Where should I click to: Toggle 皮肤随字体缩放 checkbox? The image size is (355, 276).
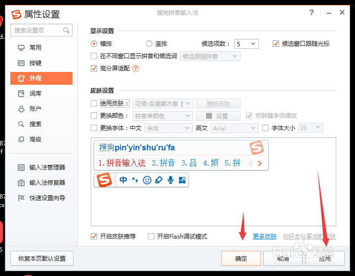coord(249,116)
